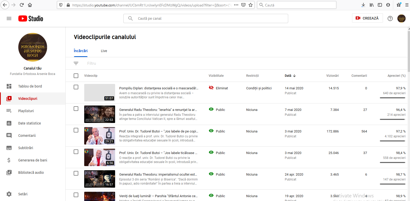Click the browser address bar URL

(152, 5)
